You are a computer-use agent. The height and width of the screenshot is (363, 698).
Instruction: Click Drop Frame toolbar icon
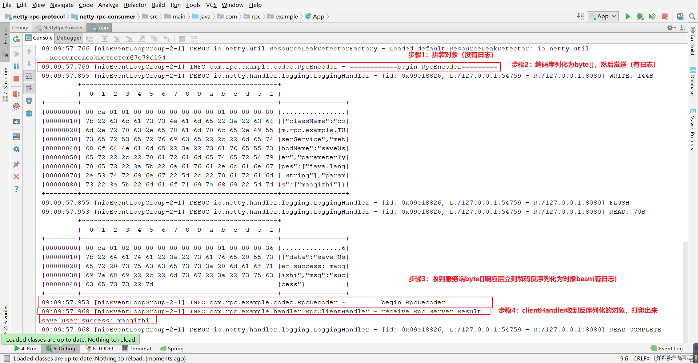click(x=154, y=39)
